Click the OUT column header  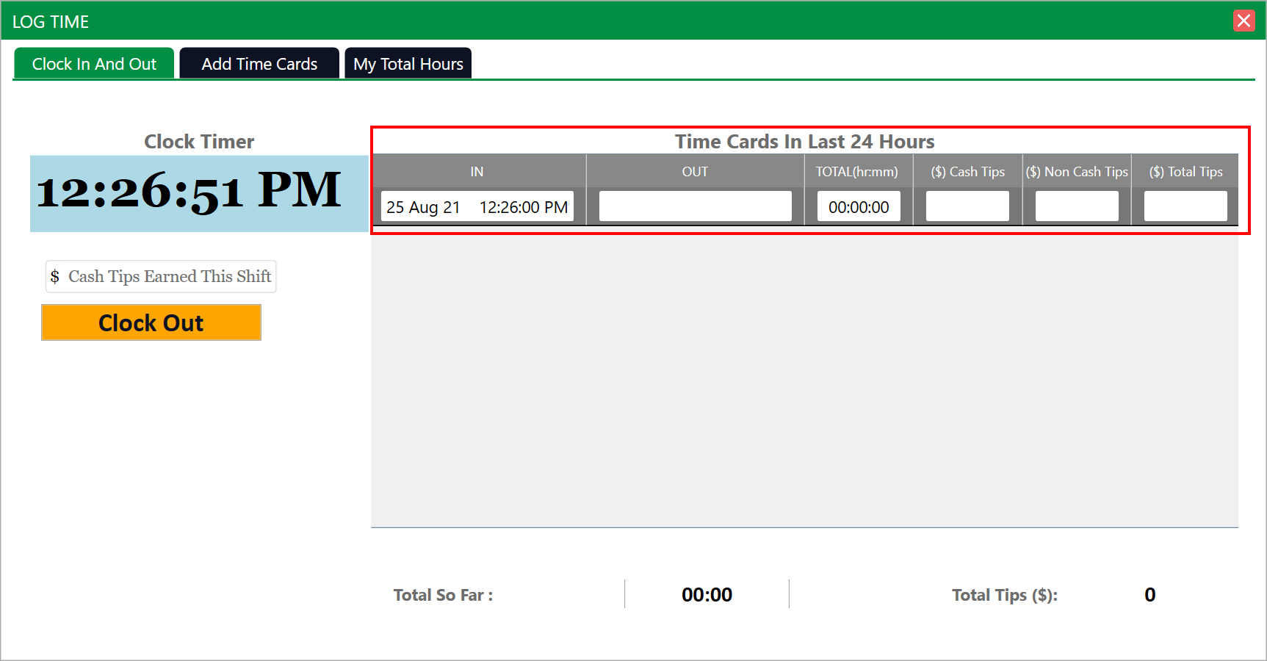(x=695, y=172)
